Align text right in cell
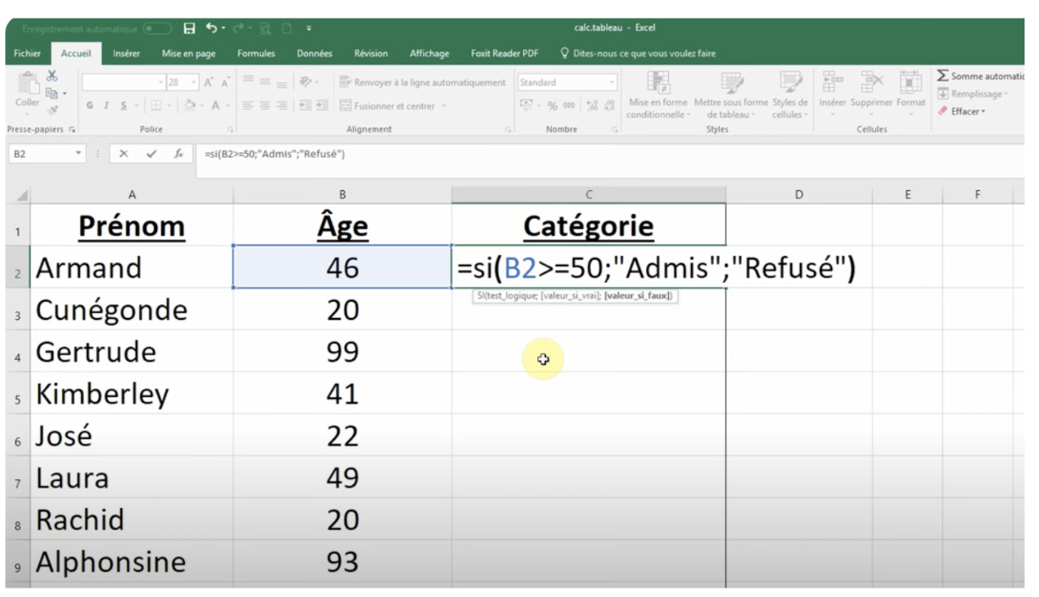 click(283, 106)
